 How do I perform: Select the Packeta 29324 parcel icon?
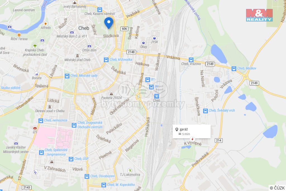pyautogui.click(x=111, y=94)
